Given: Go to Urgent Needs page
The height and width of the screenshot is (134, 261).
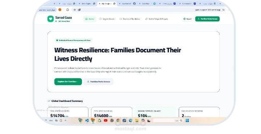Looking at the screenshot, I should point(107,19).
